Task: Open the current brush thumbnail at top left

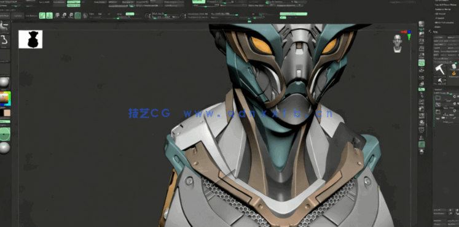Action: (5, 27)
